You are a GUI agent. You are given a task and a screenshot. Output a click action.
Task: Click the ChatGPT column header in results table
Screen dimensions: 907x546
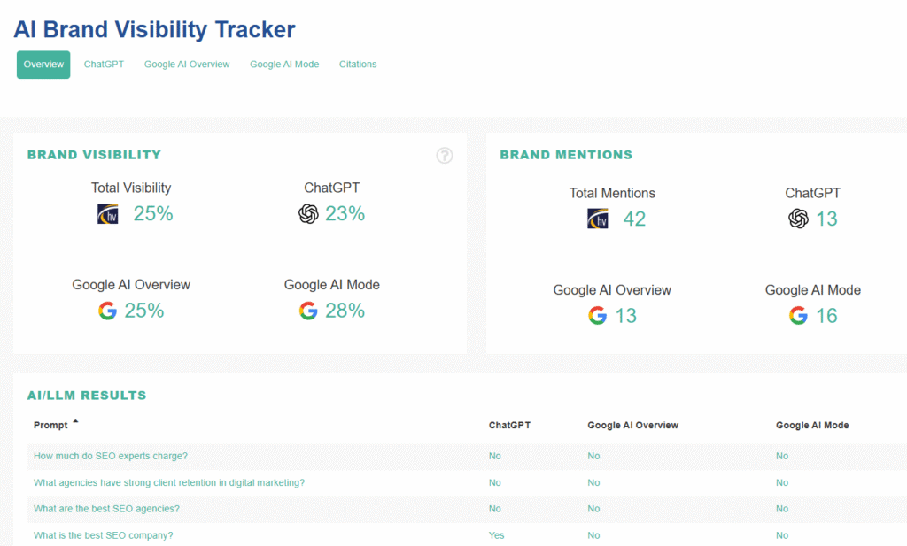tap(509, 426)
